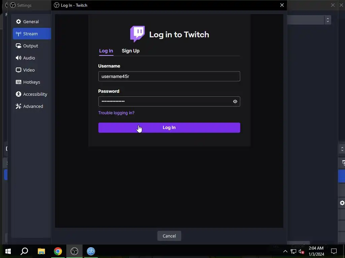The width and height of the screenshot is (345, 258).
Task: Focus the Username input field
Action: [x=169, y=76]
